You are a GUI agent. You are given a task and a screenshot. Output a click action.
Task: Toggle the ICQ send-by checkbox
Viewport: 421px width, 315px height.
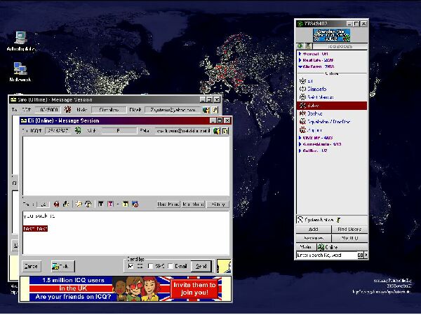[x=131, y=266]
